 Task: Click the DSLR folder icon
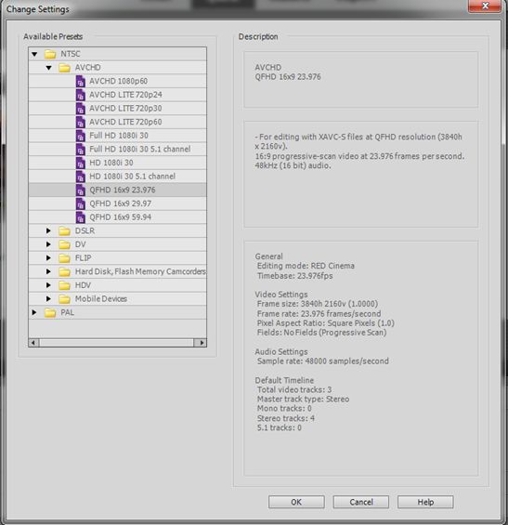(x=64, y=231)
